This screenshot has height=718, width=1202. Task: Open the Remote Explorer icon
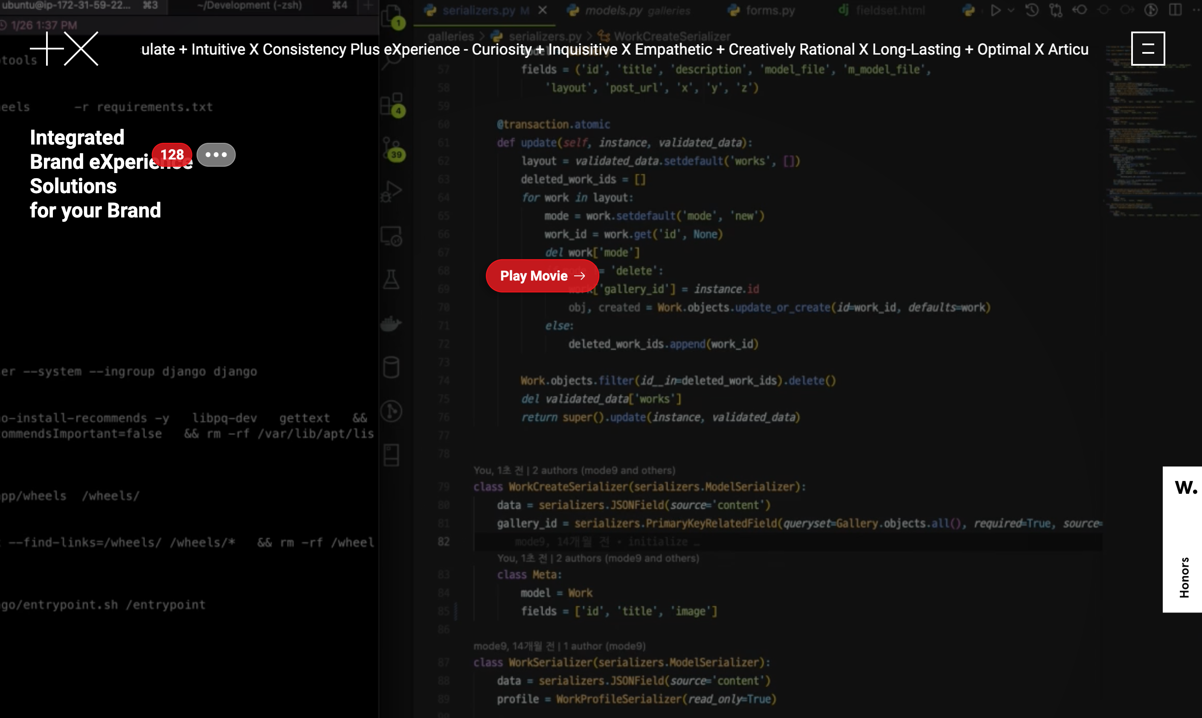click(x=392, y=236)
